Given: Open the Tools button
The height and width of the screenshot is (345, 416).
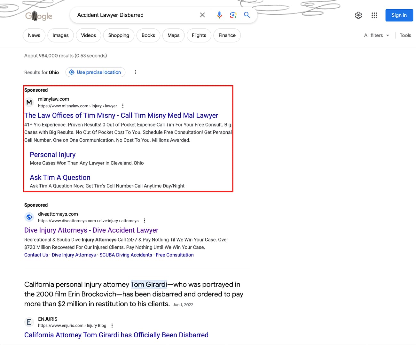Looking at the screenshot, I should tap(405, 35).
